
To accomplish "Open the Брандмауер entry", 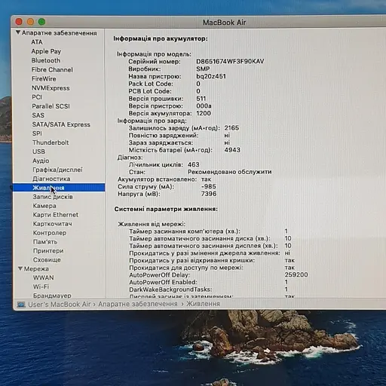I will coord(52,296).
